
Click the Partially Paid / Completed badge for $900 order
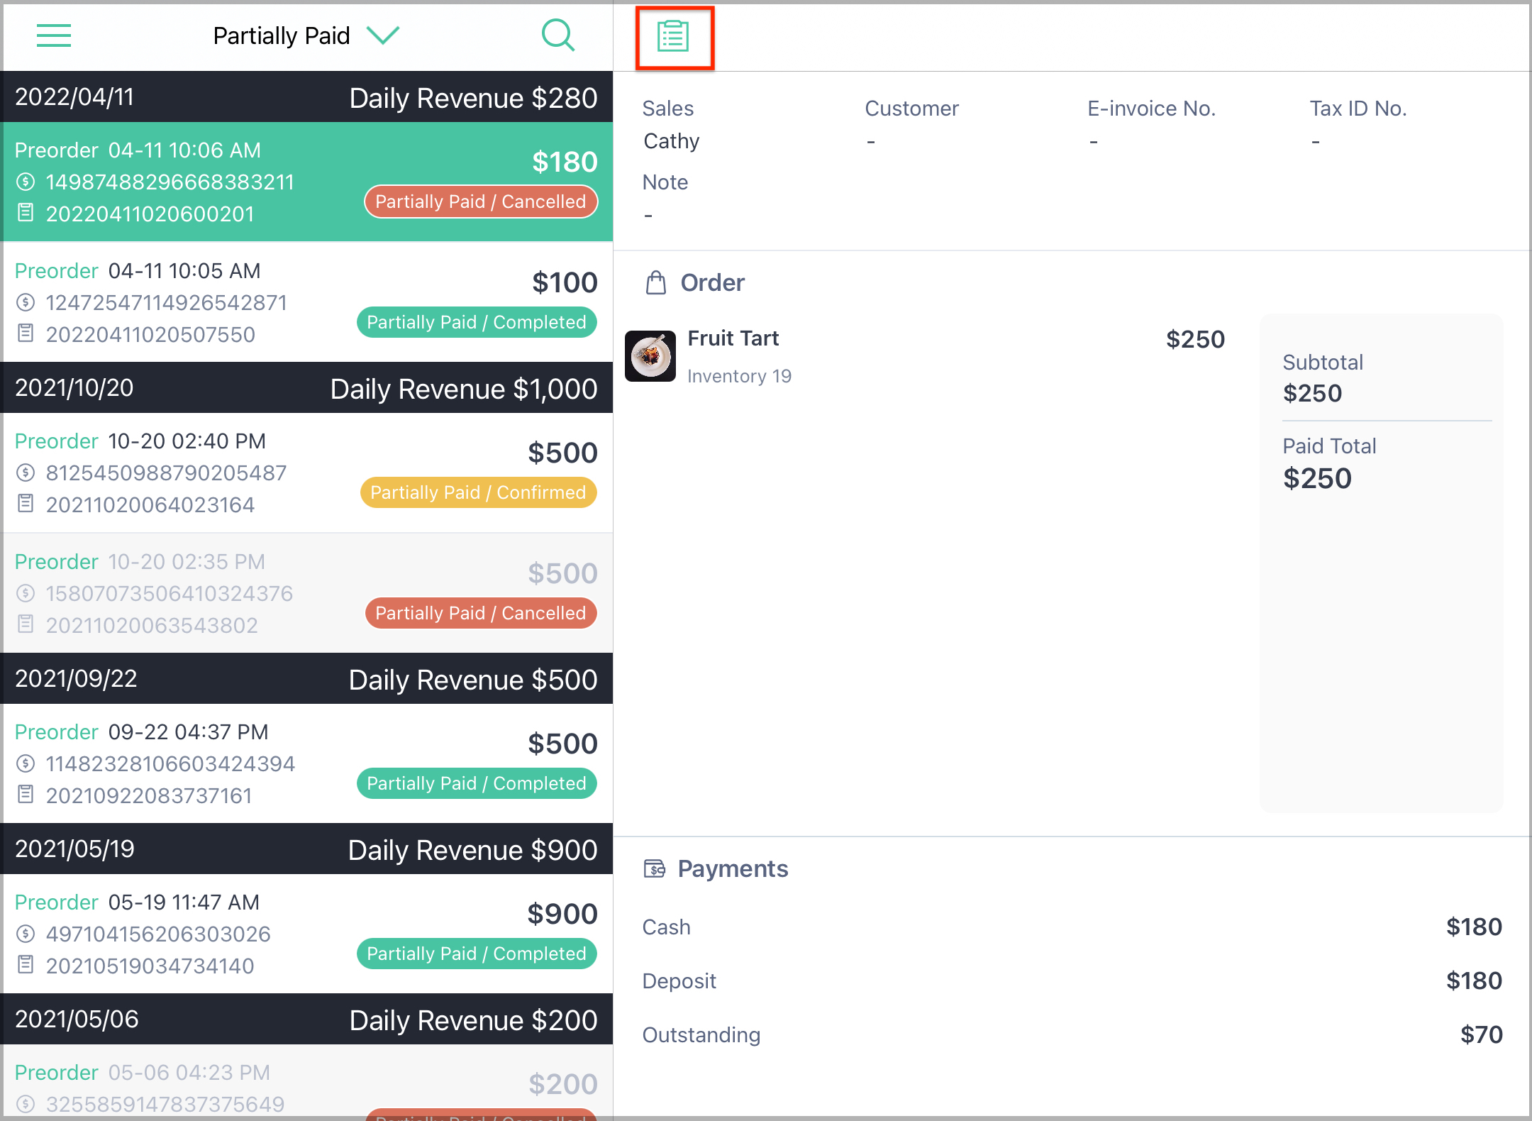(x=477, y=954)
